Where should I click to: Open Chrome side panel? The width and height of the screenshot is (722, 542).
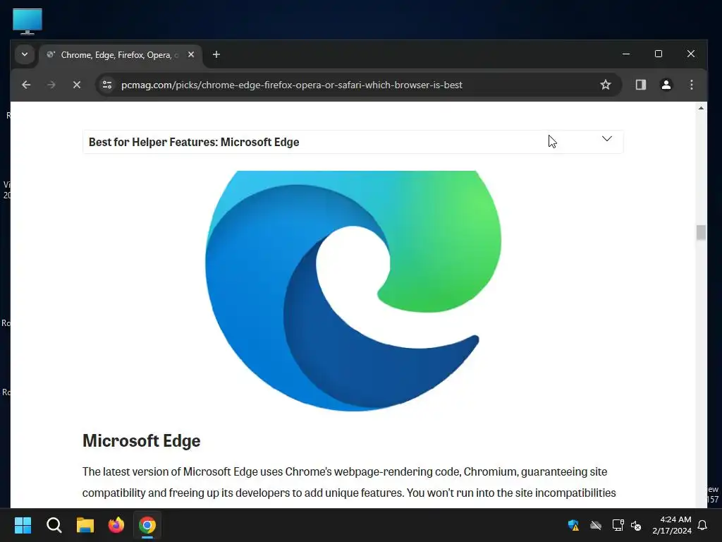coord(640,85)
